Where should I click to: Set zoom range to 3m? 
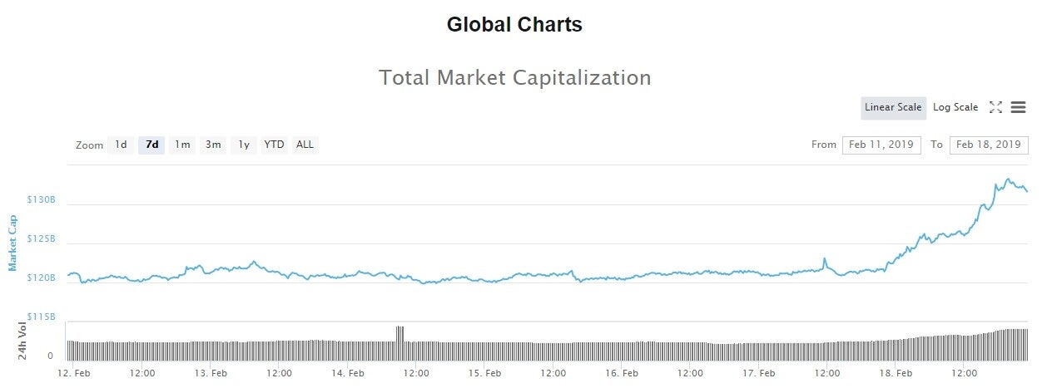(213, 145)
